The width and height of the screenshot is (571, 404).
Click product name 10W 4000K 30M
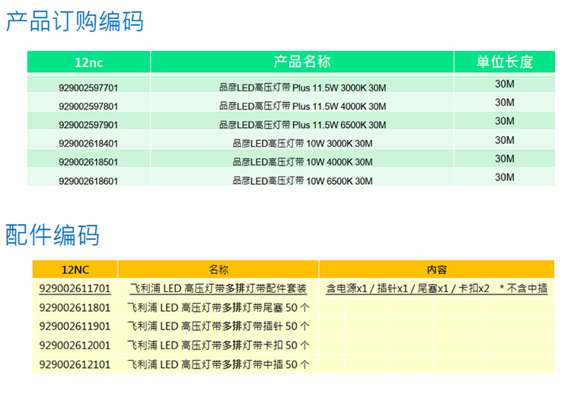click(x=302, y=162)
